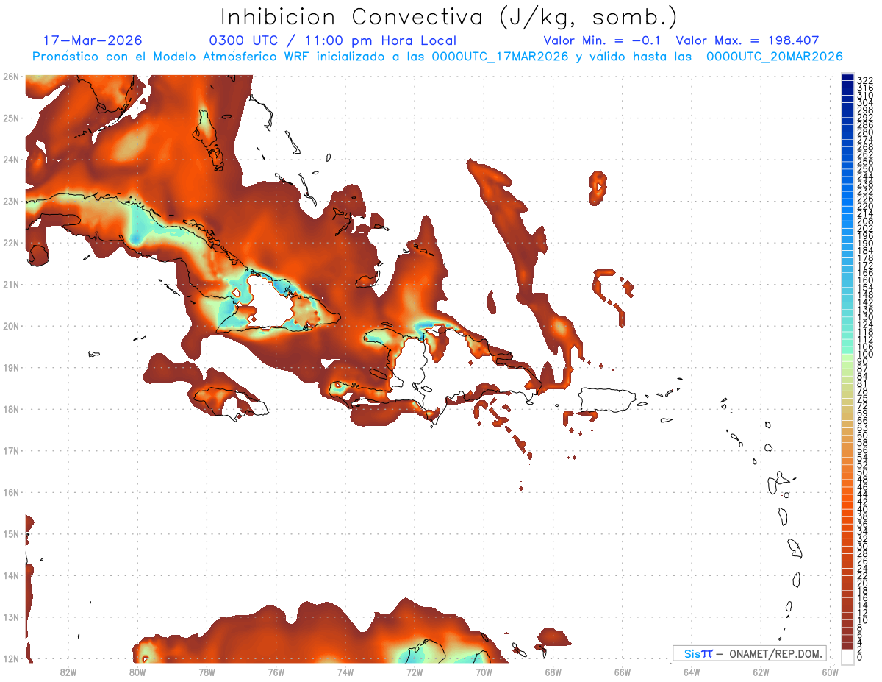The width and height of the screenshot is (882, 682).
Task: Click the 66W longitude label
Action: [623, 672]
